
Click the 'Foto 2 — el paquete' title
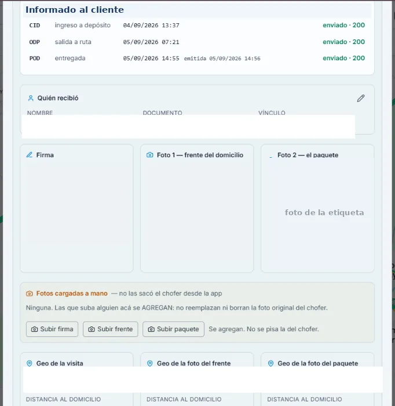pos(308,155)
